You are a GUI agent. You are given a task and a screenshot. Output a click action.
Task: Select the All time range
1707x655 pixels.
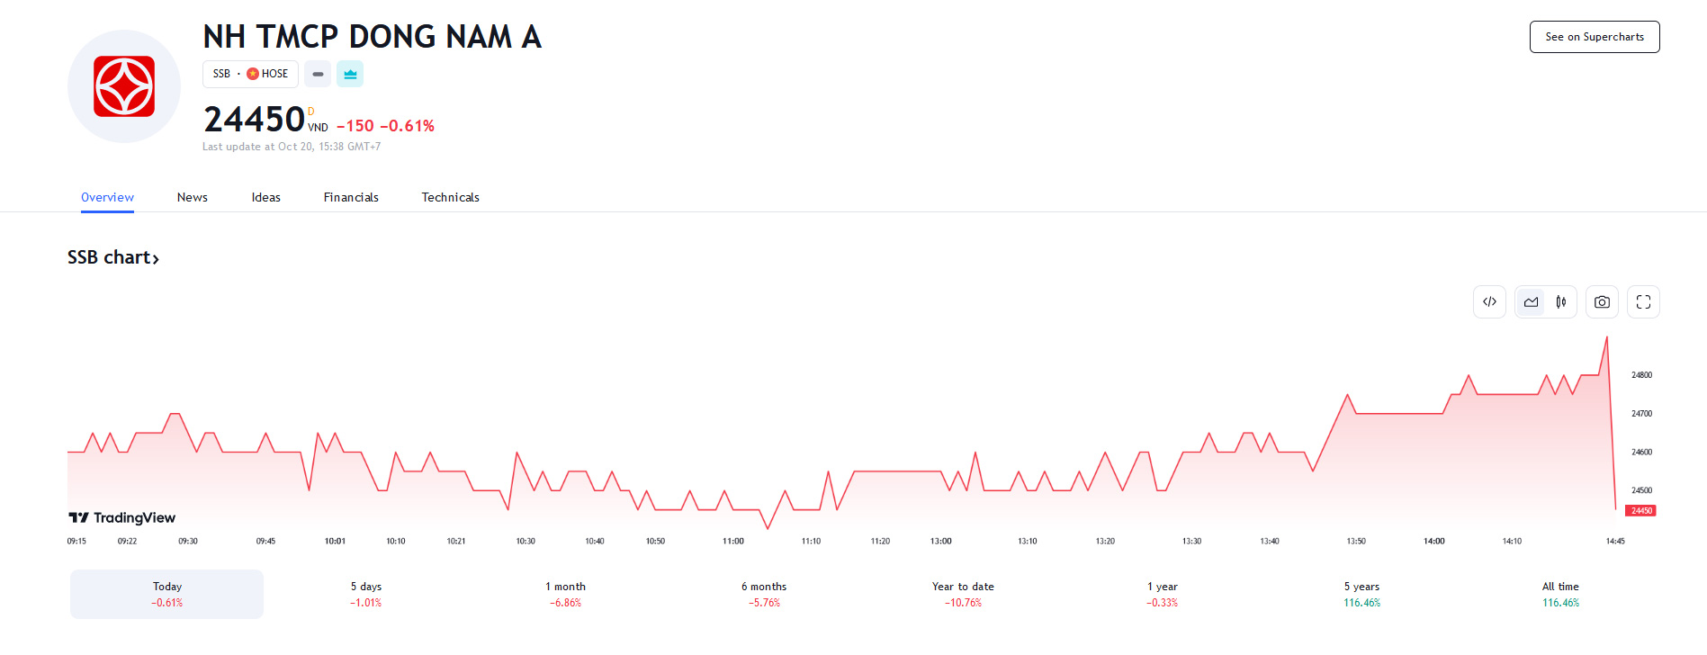[x=1560, y=594]
